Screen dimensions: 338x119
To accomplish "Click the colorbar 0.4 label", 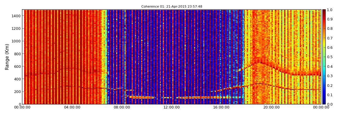I will pos(329,66).
